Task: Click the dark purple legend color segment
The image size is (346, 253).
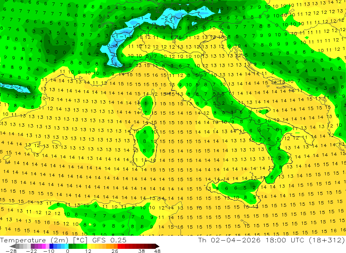Action: click(x=33, y=246)
